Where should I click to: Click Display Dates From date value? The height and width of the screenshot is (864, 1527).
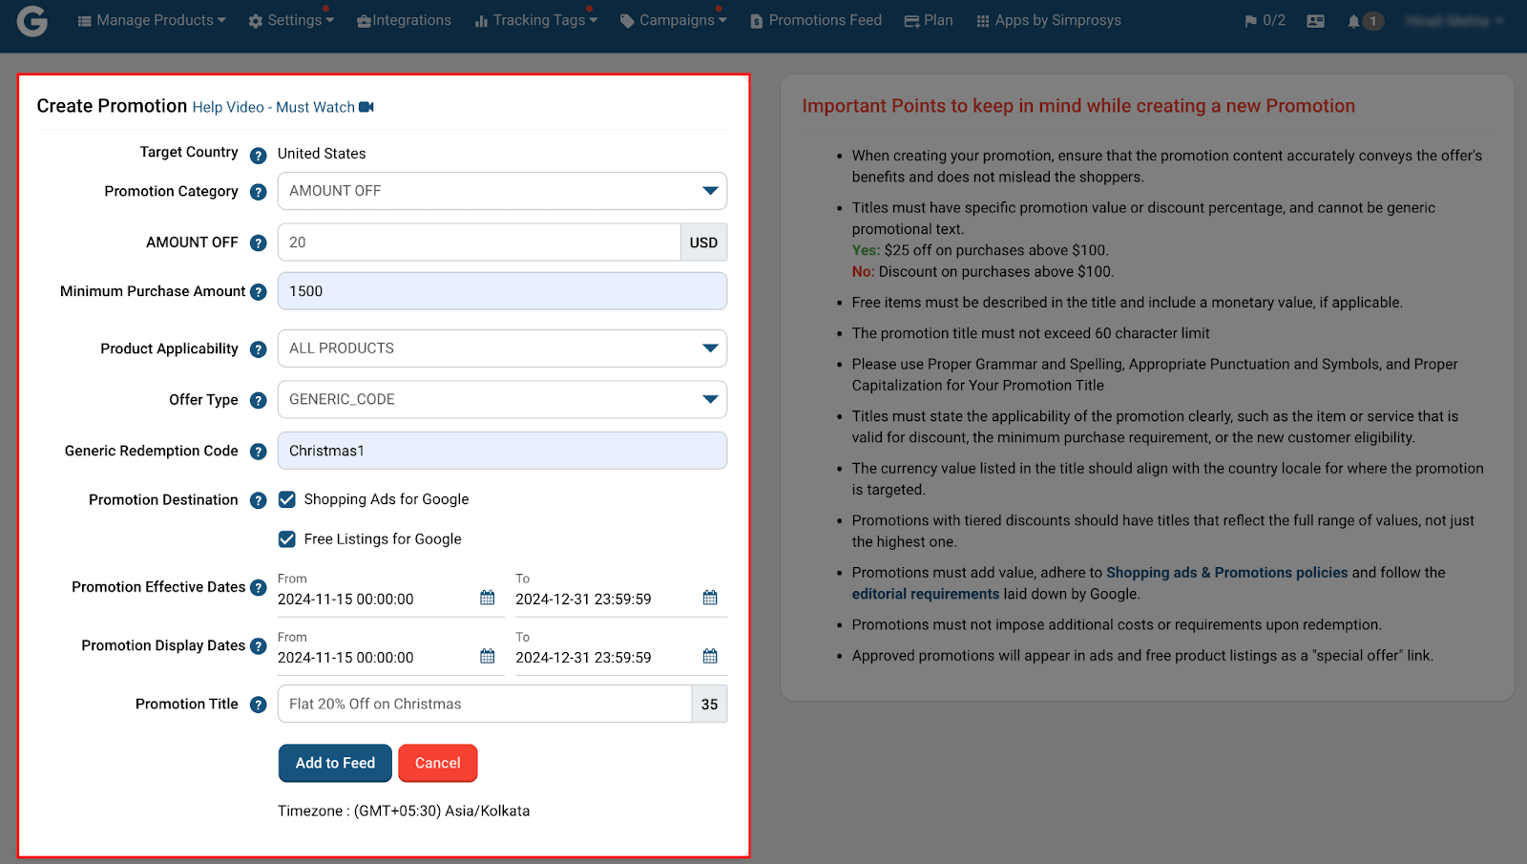(345, 658)
